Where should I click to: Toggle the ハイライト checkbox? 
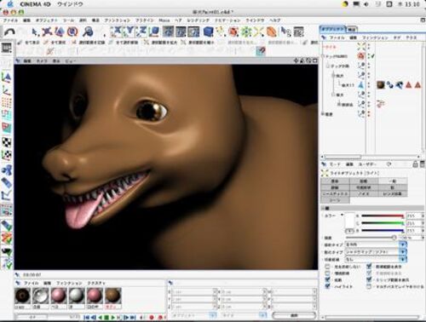click(327, 286)
